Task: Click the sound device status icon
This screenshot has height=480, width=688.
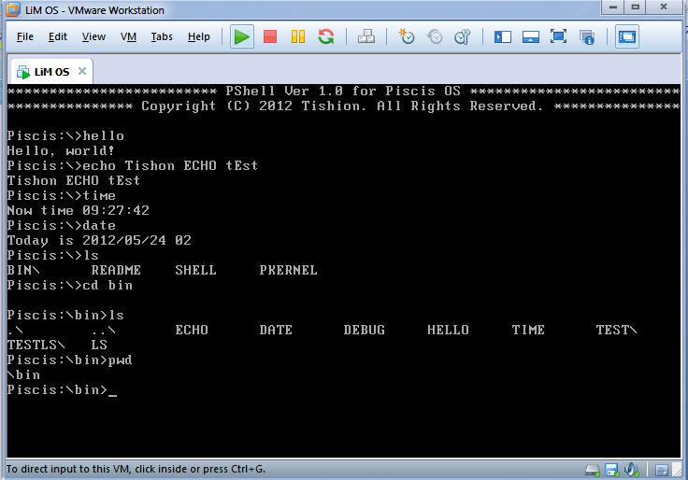Action: click(631, 470)
